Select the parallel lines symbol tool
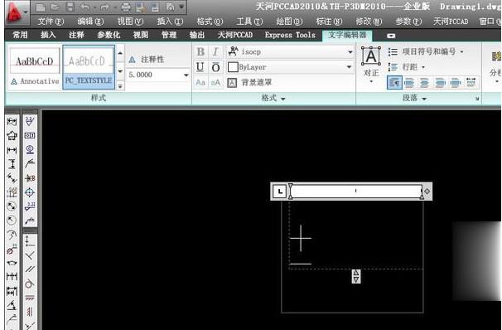The width and height of the screenshot is (502, 330). click(x=30, y=269)
